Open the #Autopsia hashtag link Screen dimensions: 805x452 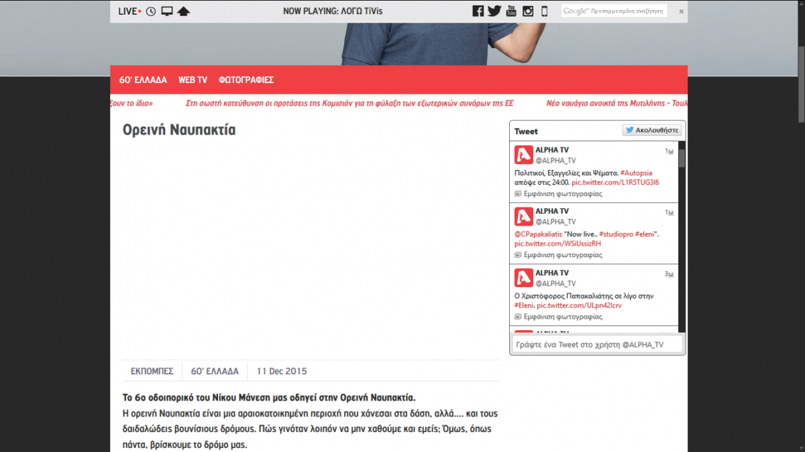(x=635, y=172)
